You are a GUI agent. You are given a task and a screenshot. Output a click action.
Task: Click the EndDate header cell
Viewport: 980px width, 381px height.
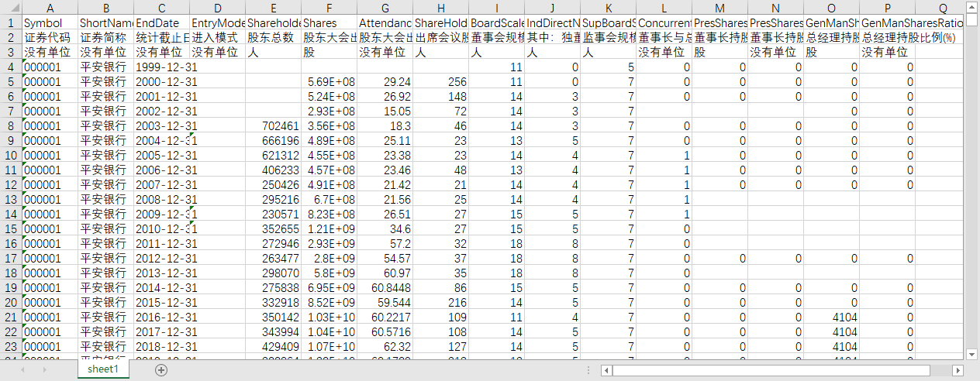161,23
